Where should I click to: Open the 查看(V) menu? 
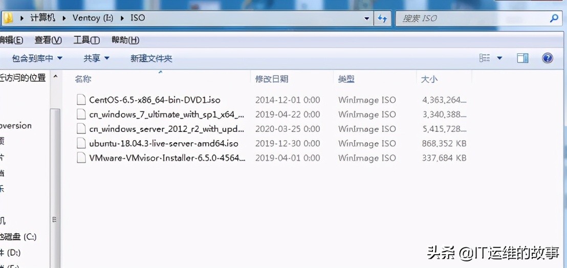tap(48, 40)
